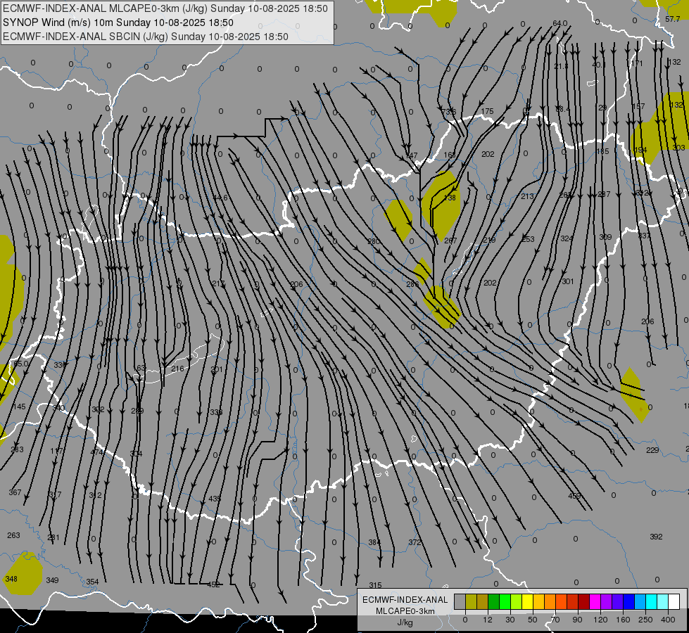Screen dimensions: 689x633
Task: Click the map value '175'
Action: click(487, 112)
